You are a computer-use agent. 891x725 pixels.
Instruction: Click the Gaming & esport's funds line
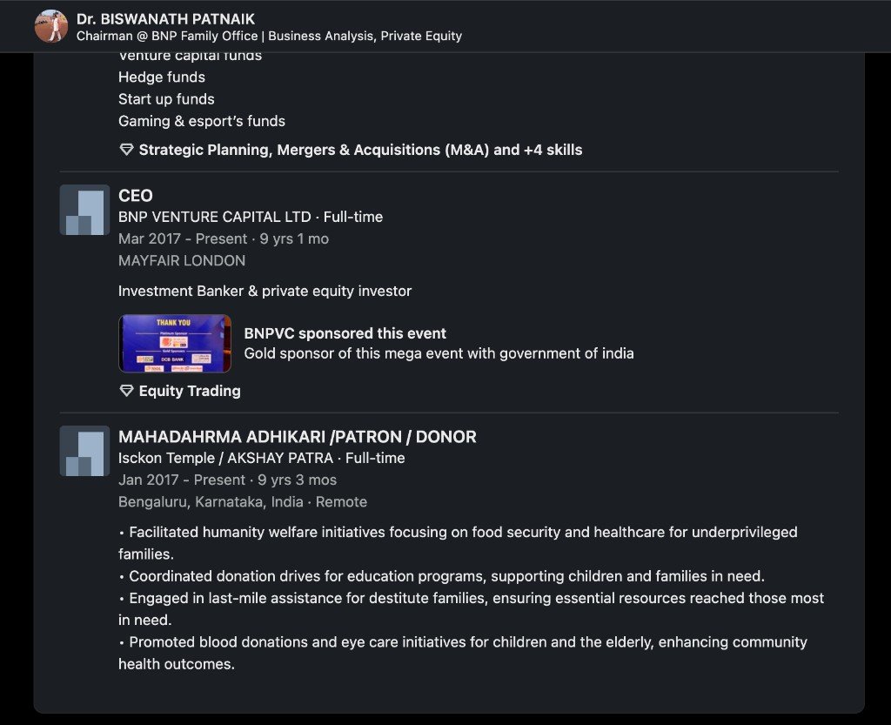202,121
